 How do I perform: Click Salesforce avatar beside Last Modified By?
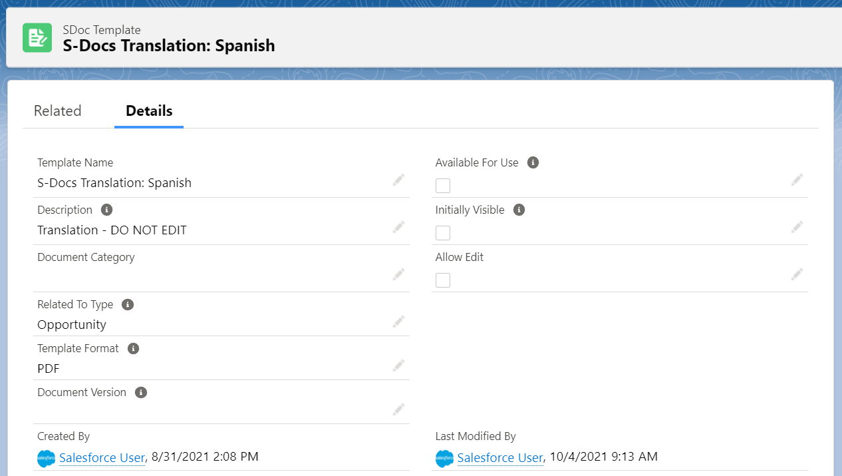click(444, 458)
